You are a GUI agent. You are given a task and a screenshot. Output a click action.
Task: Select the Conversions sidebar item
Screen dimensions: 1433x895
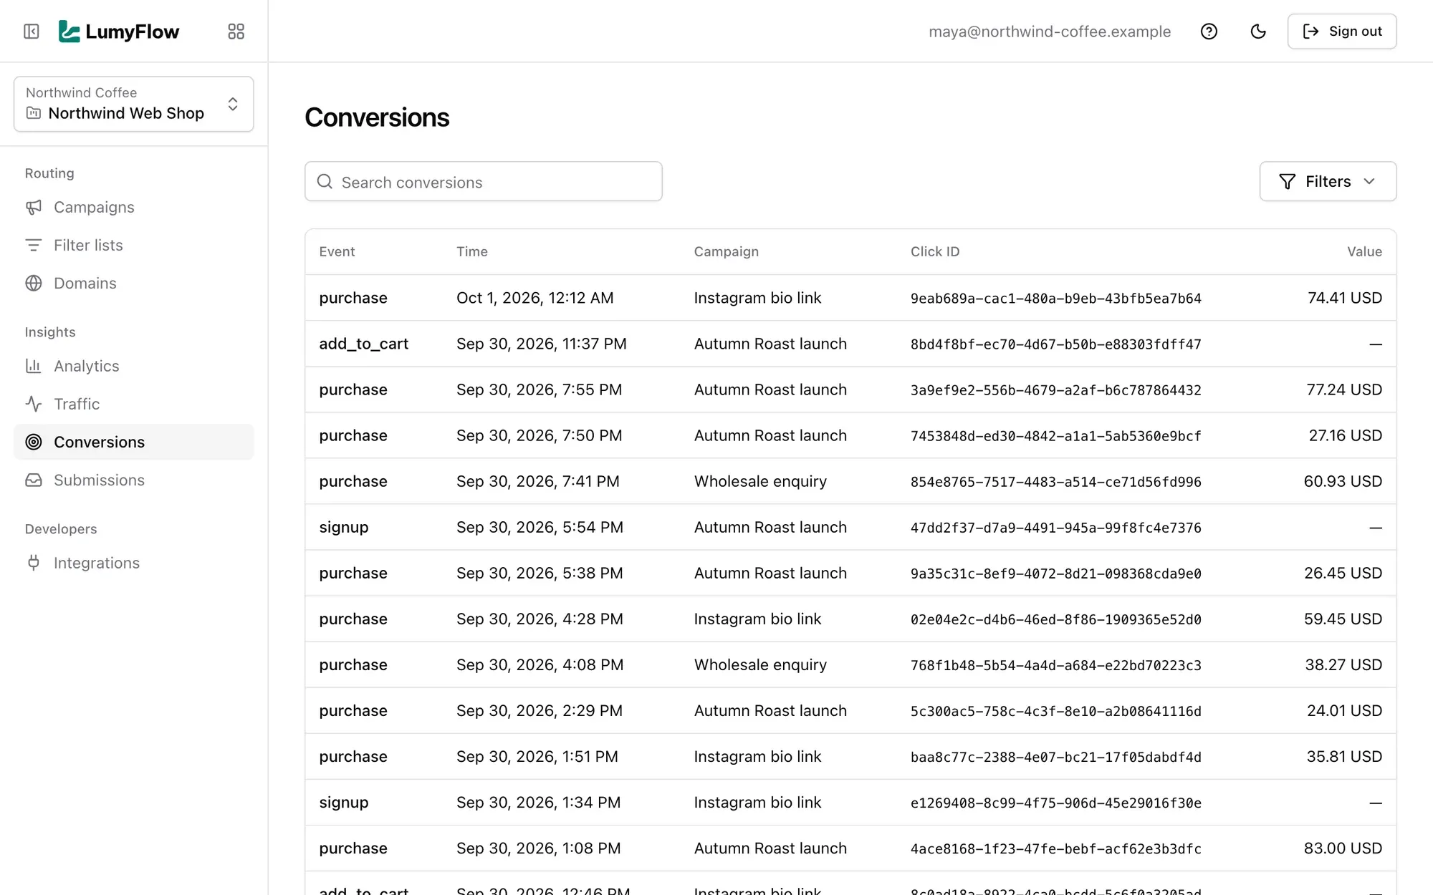point(134,442)
